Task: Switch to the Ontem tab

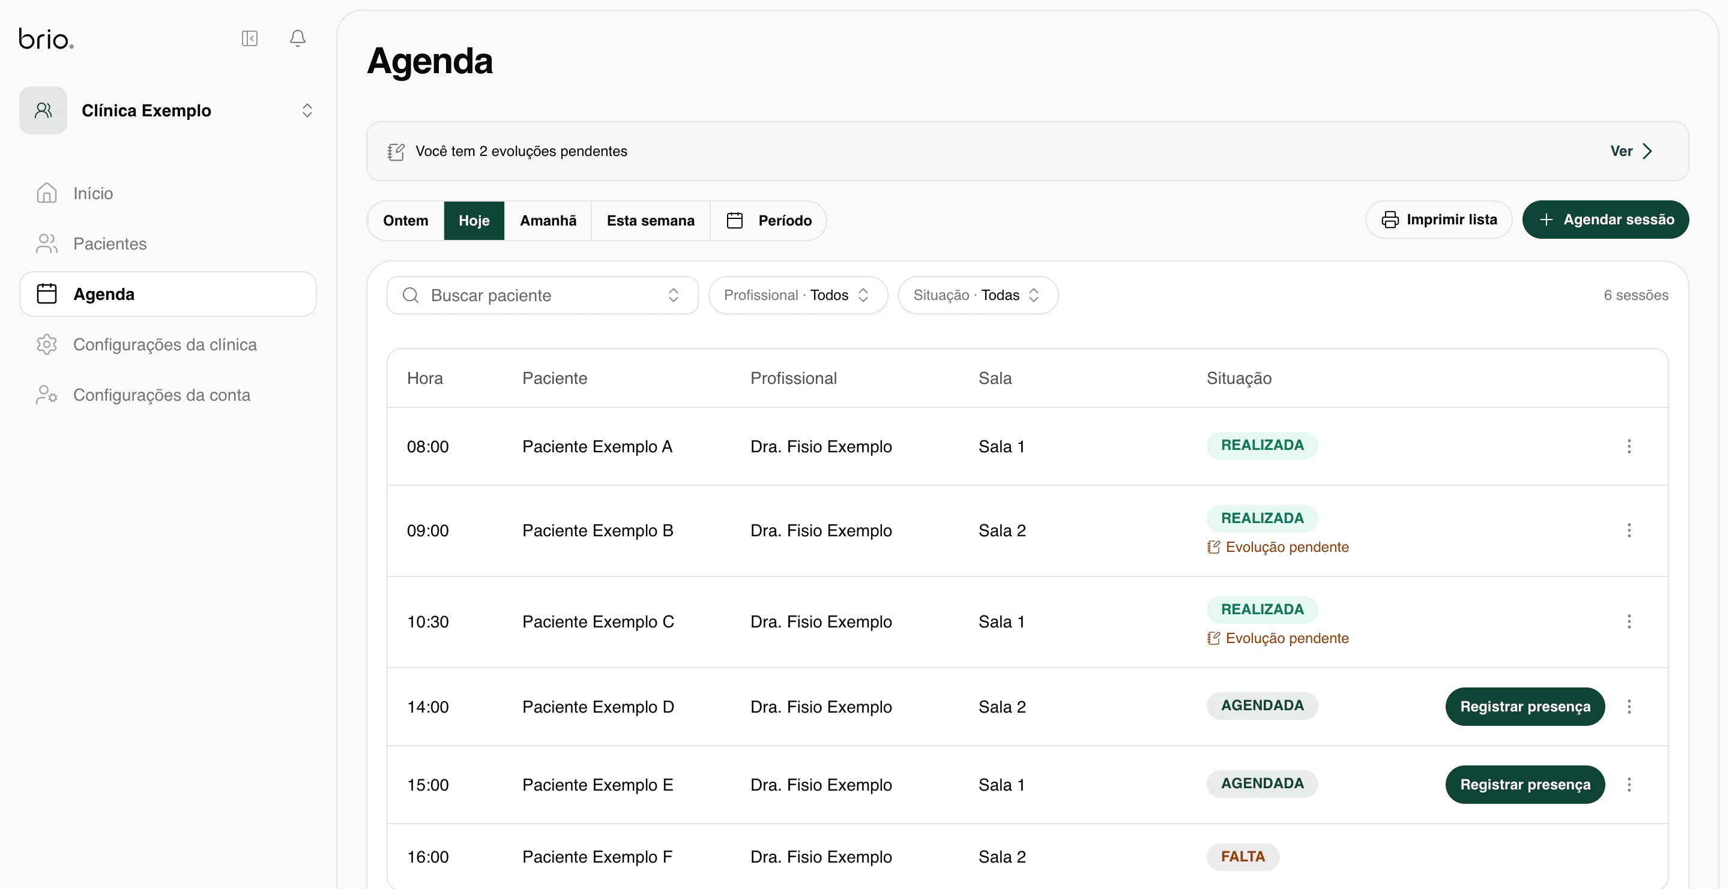Action: [405, 221]
